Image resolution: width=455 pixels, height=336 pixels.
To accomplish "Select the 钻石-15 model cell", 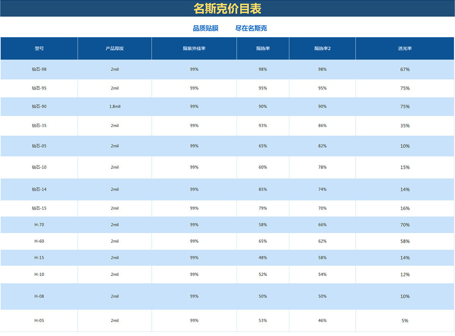I will point(39,208).
